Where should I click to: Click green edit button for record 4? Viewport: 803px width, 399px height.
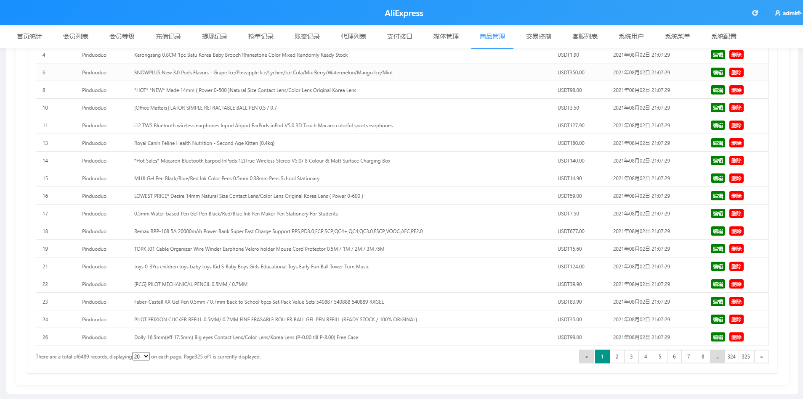(x=718, y=55)
